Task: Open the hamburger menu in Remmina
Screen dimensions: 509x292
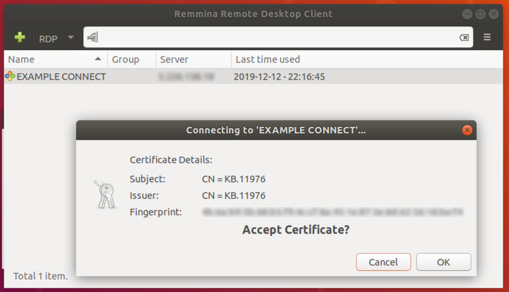Action: coord(487,37)
